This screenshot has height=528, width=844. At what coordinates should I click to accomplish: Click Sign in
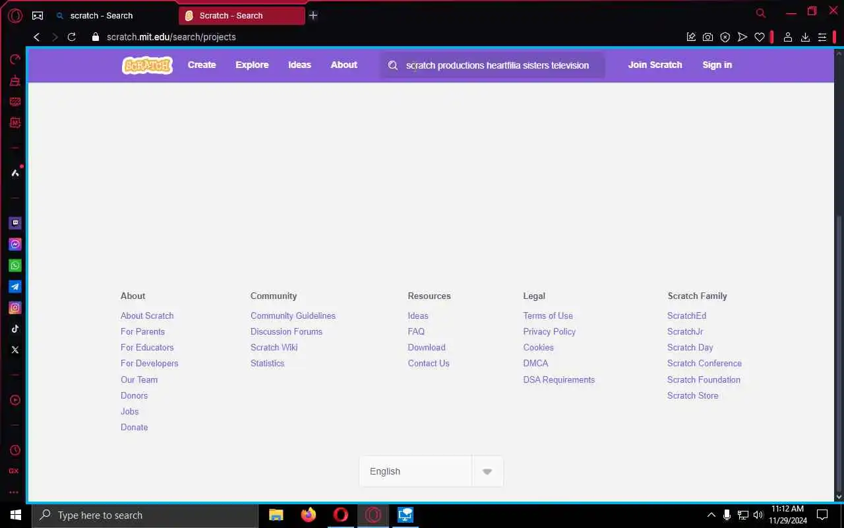pyautogui.click(x=717, y=65)
